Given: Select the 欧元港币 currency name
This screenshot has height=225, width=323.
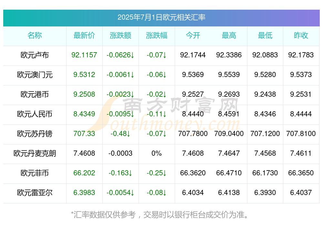Looking at the screenshot, I should 35,94.
